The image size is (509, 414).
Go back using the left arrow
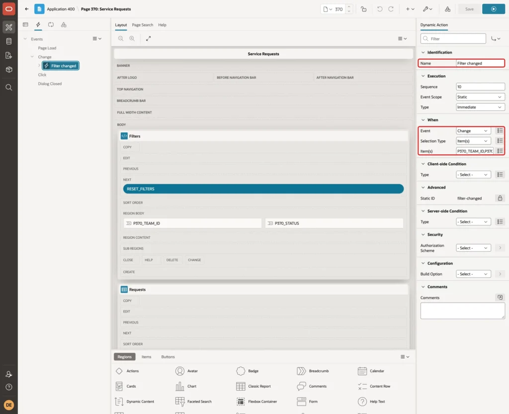tap(27, 9)
